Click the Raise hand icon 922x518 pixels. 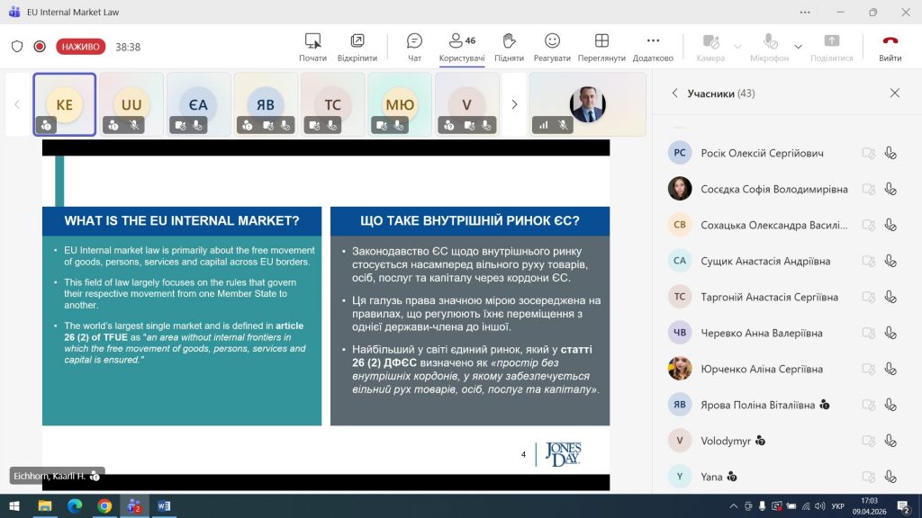click(509, 46)
